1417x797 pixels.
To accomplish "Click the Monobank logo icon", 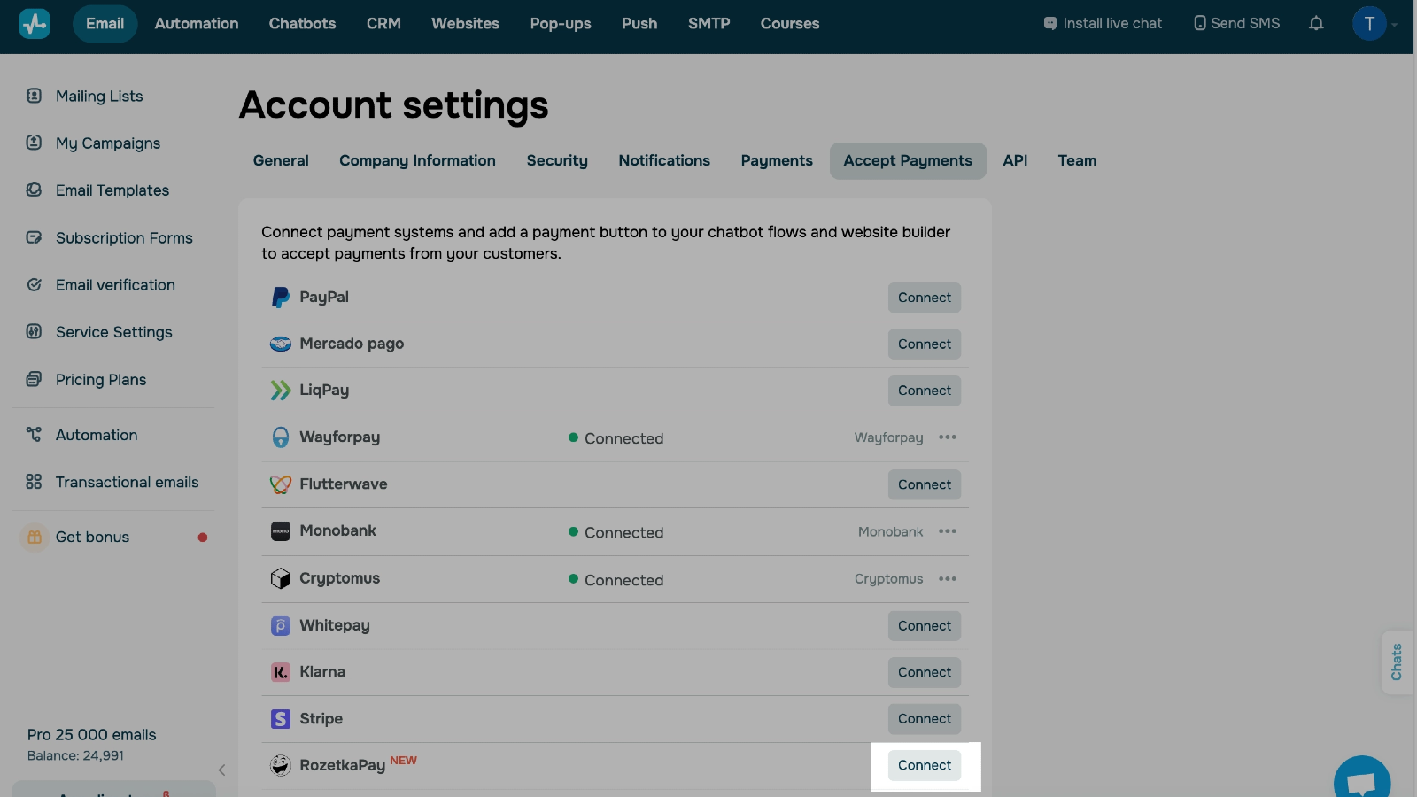I will coord(281,531).
